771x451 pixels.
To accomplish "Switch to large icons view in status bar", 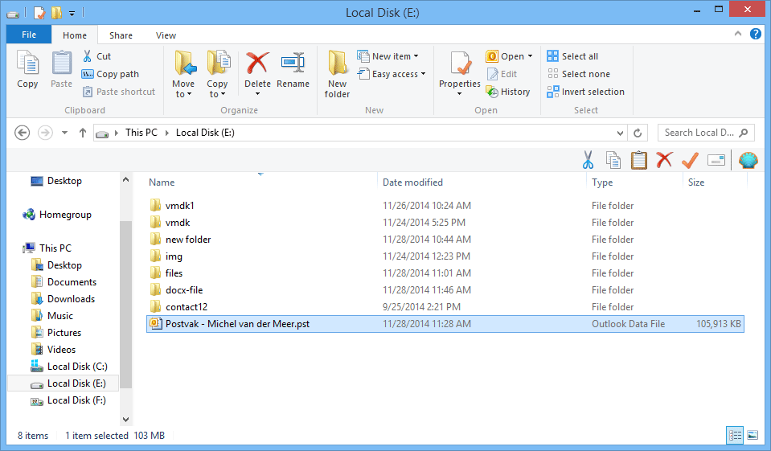I will click(x=753, y=435).
